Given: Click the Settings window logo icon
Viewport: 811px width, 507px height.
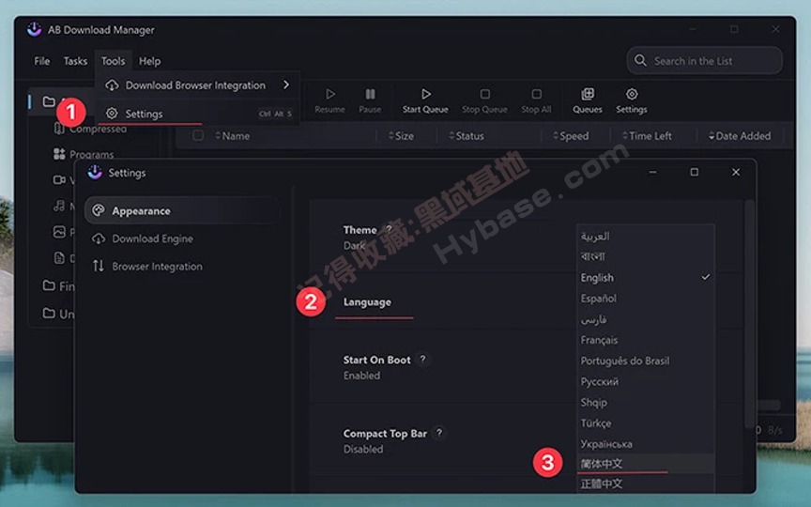Looking at the screenshot, I should coord(95,172).
